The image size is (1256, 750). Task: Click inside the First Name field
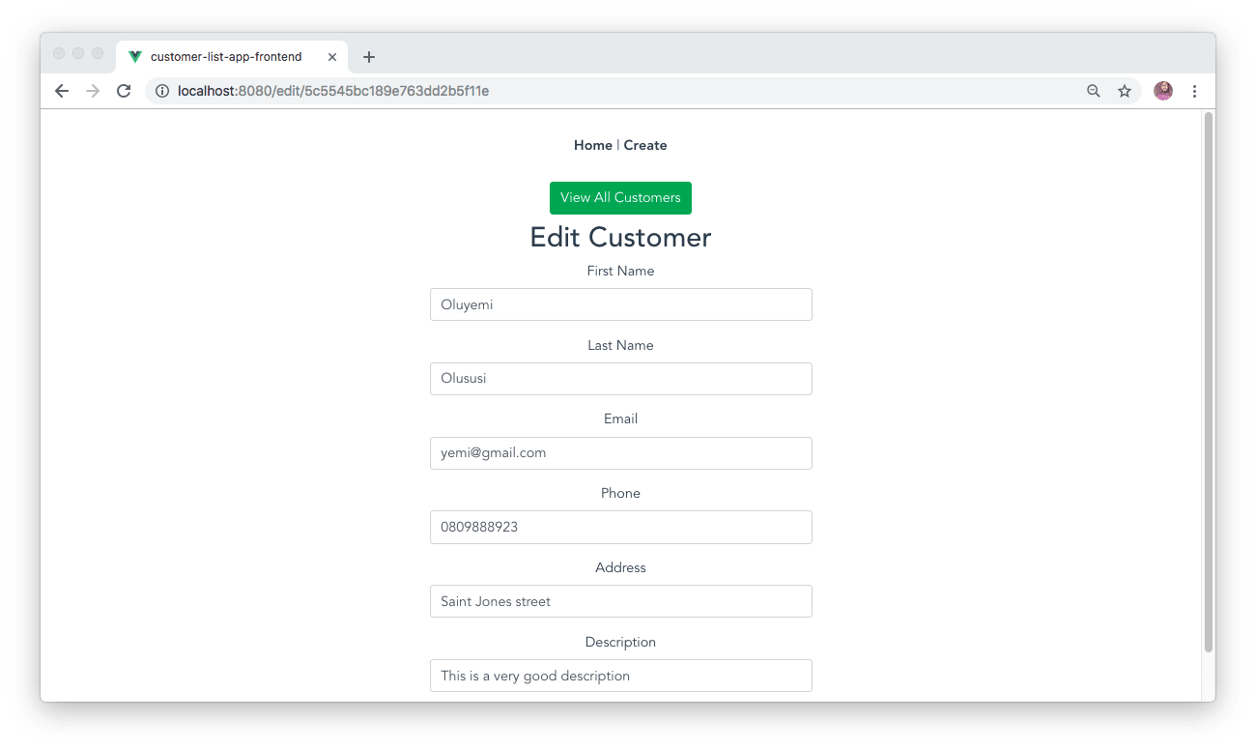pos(620,303)
